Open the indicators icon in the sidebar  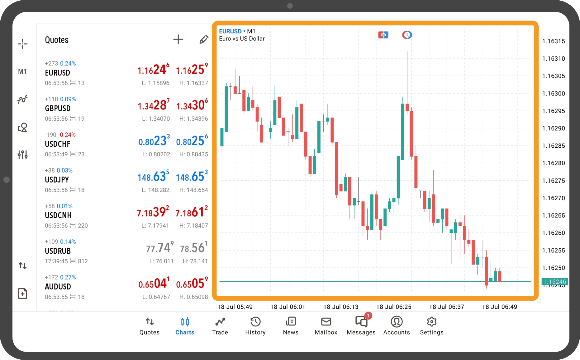click(x=22, y=99)
